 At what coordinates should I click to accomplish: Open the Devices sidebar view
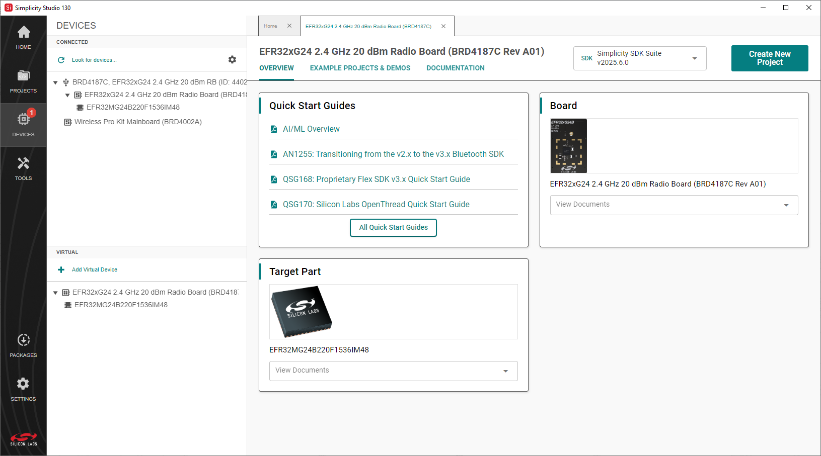[23, 125]
